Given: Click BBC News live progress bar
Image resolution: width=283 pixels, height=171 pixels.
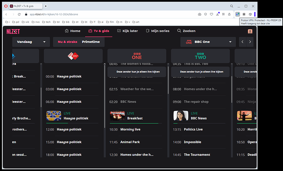Looking at the screenshot, I should pos(199,123).
